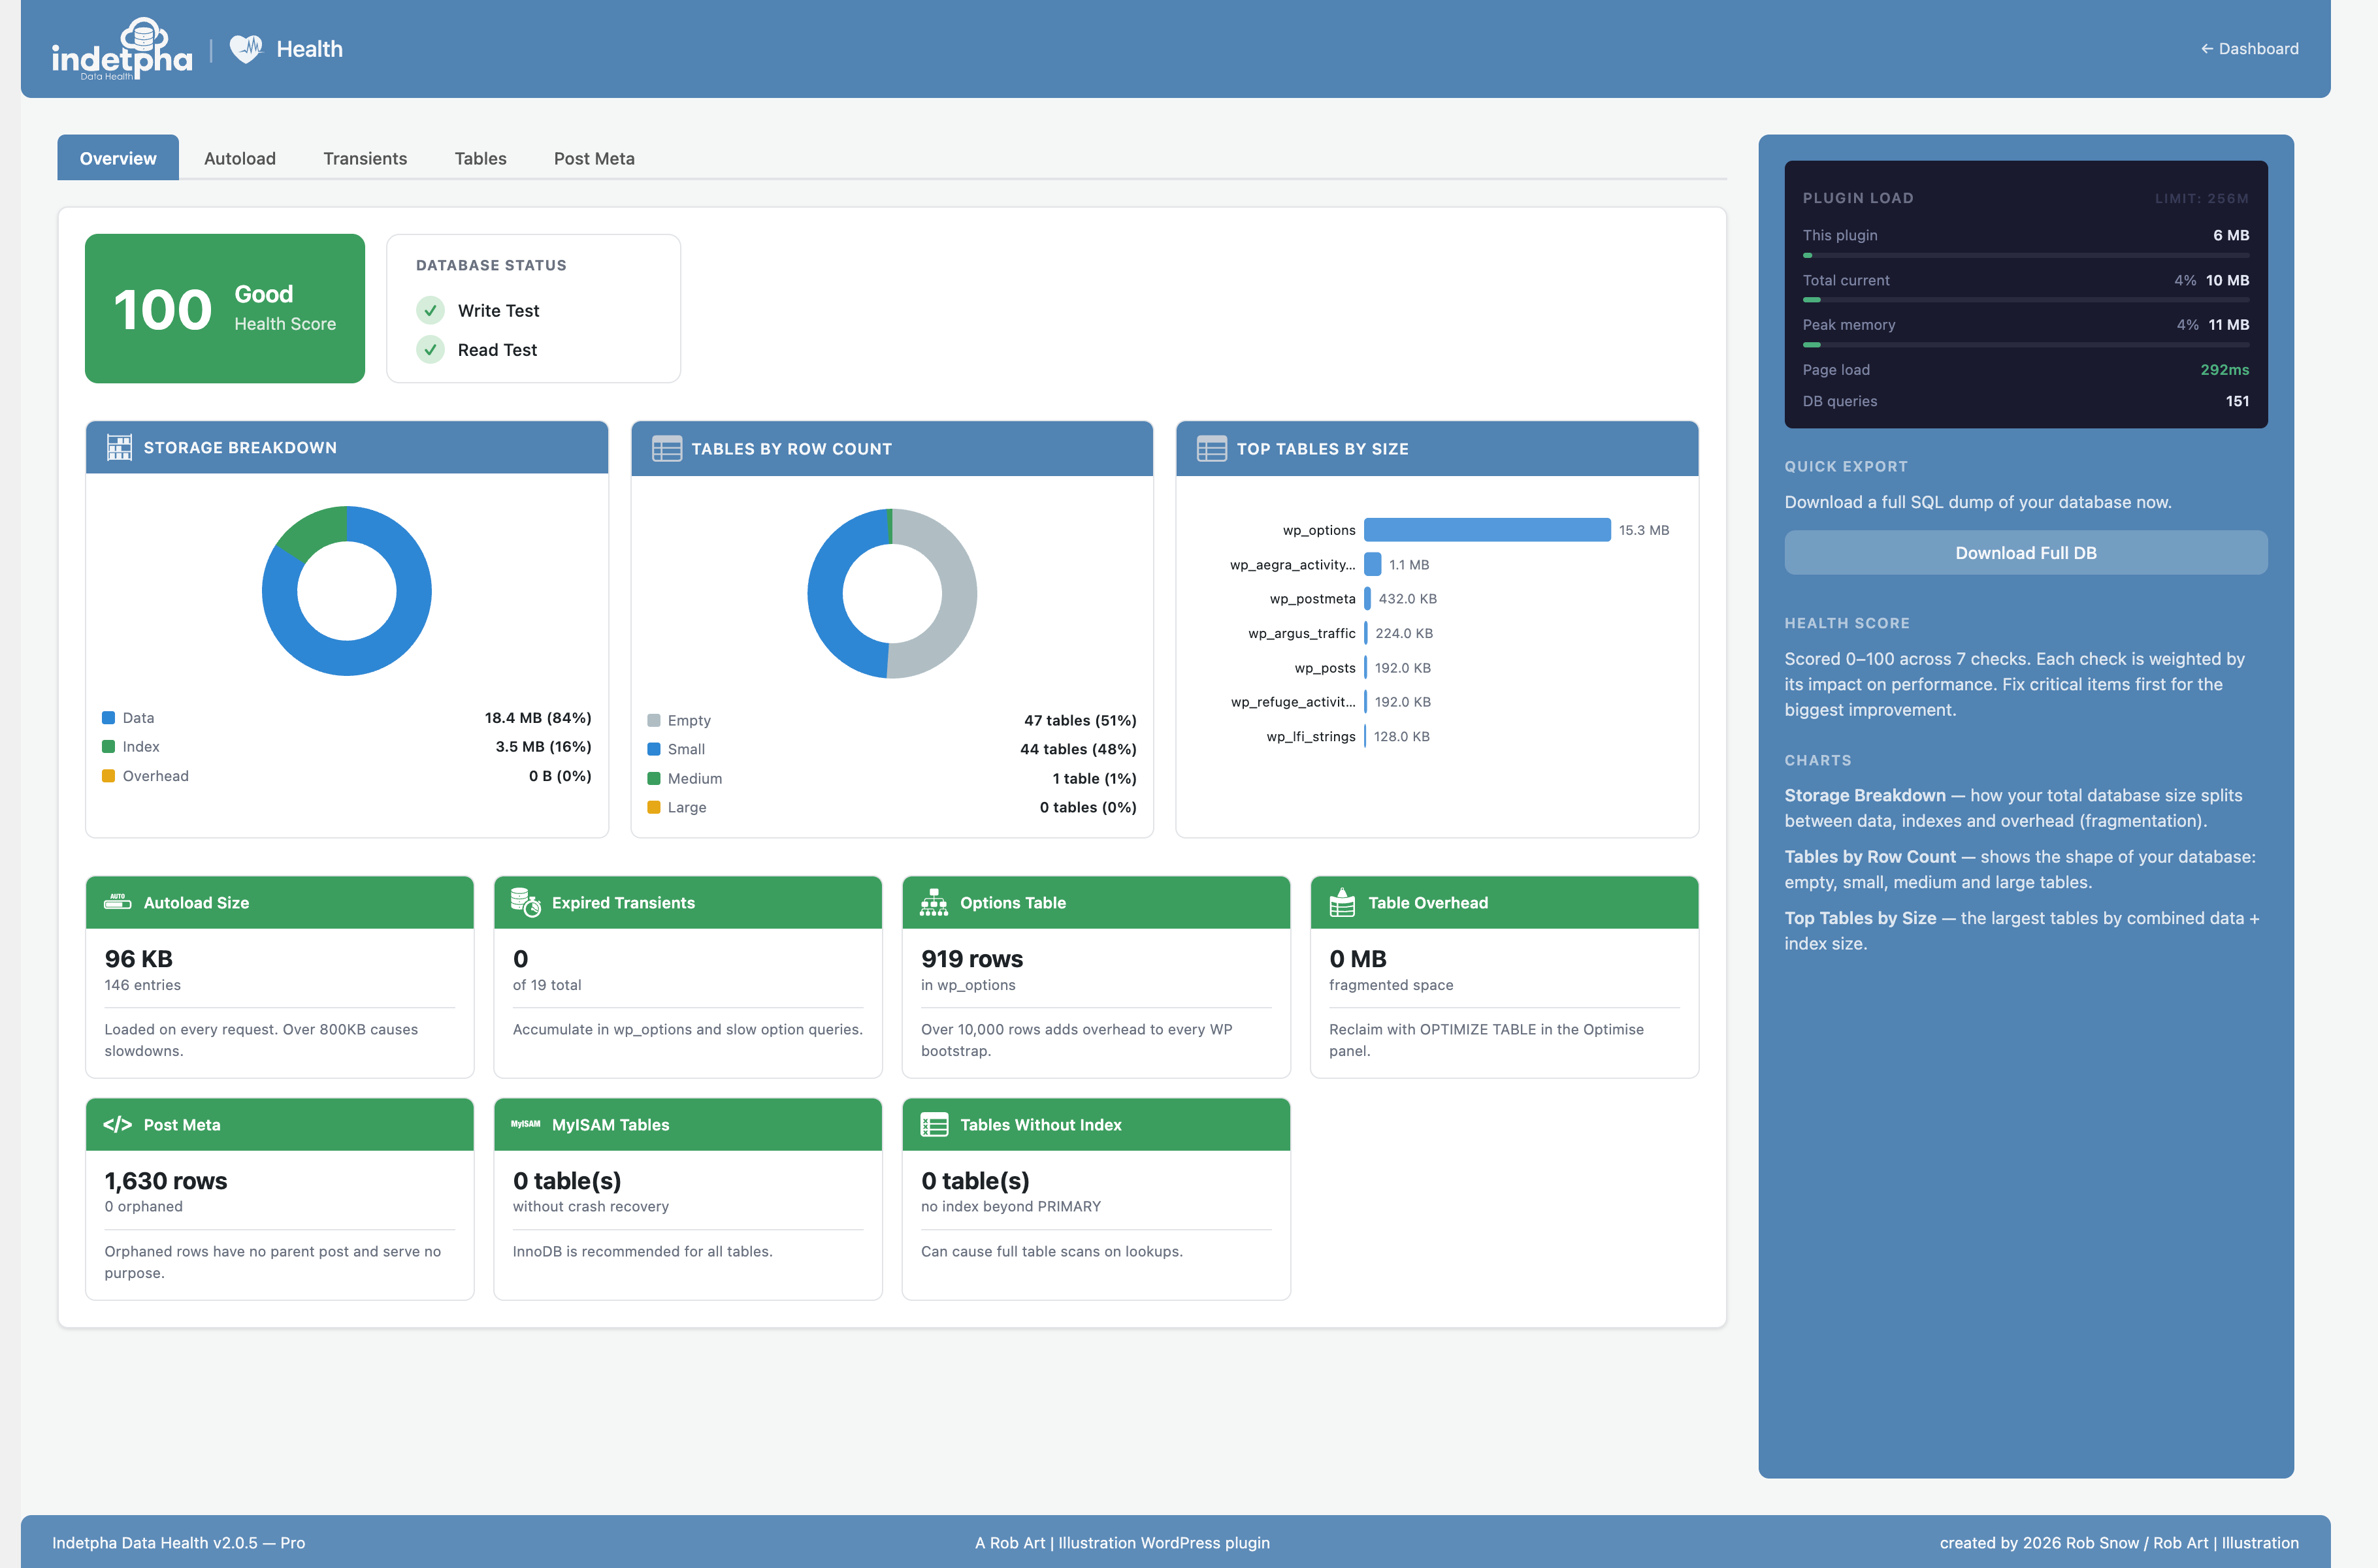Image resolution: width=2378 pixels, height=1568 pixels.
Task: Click the Top Tables by Size icon
Action: [x=1211, y=448]
